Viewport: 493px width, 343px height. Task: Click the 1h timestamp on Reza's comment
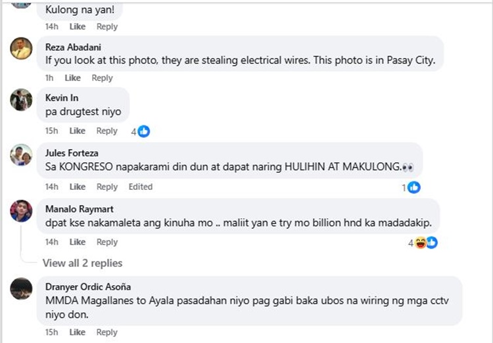pyautogui.click(x=49, y=78)
